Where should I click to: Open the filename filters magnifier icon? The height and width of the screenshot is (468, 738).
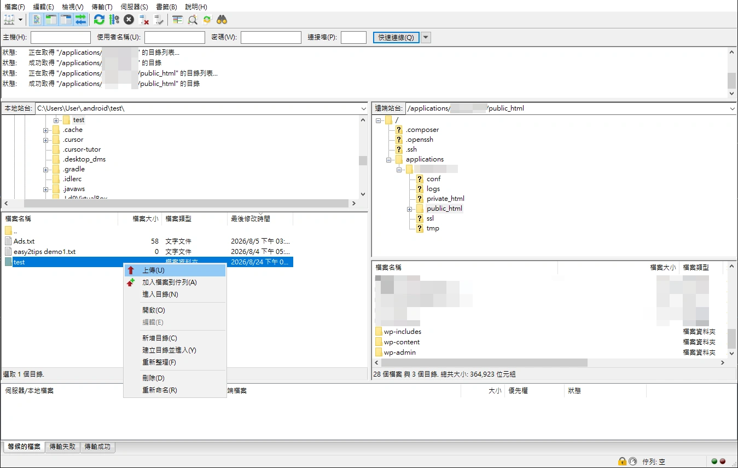coord(193,20)
